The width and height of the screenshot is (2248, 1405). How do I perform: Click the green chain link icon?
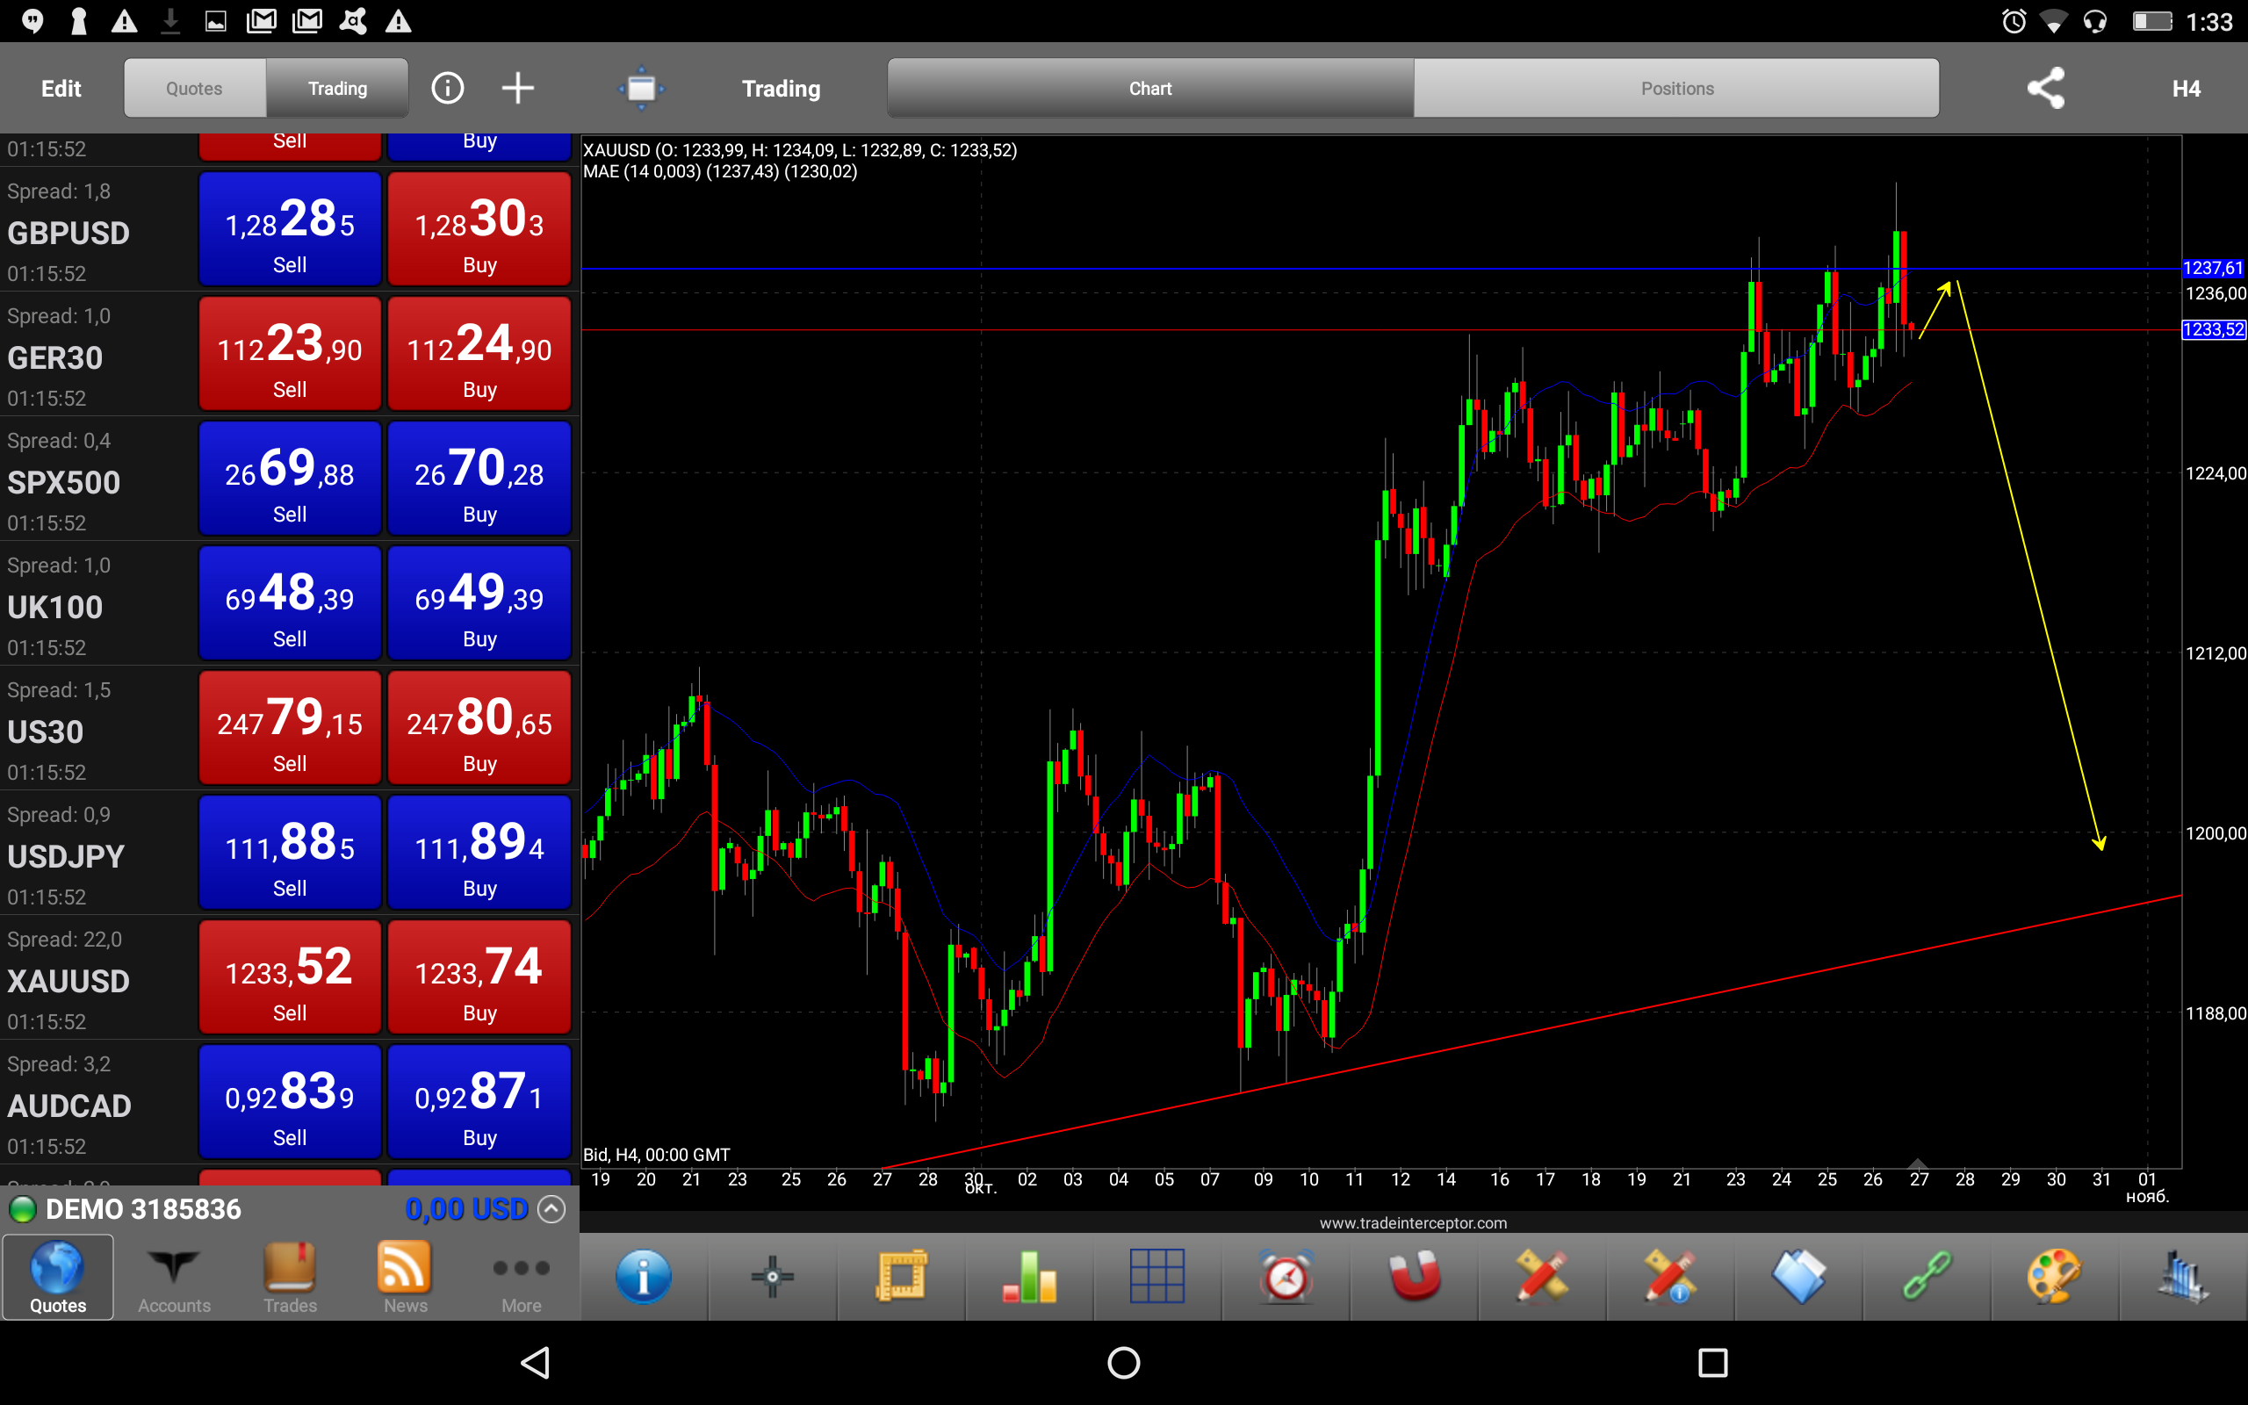(x=1927, y=1276)
